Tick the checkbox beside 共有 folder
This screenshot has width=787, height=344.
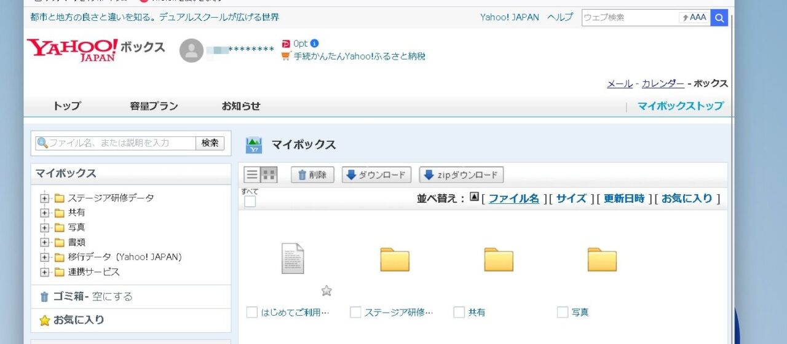459,312
